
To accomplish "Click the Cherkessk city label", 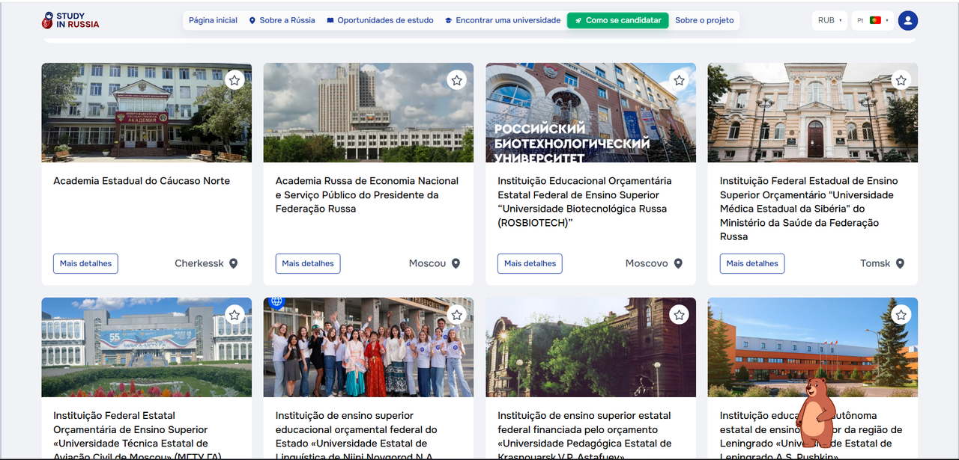I will (x=199, y=263).
